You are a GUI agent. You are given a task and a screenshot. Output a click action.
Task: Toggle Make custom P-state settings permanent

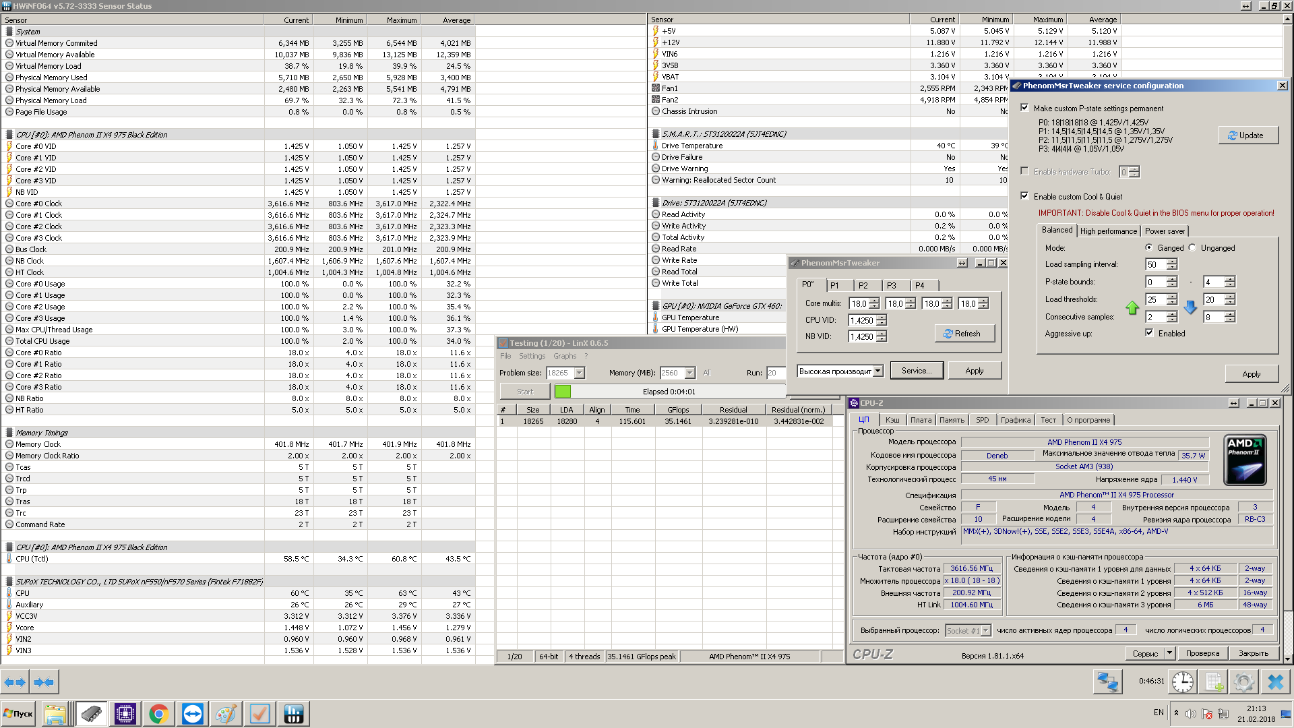[1024, 108]
